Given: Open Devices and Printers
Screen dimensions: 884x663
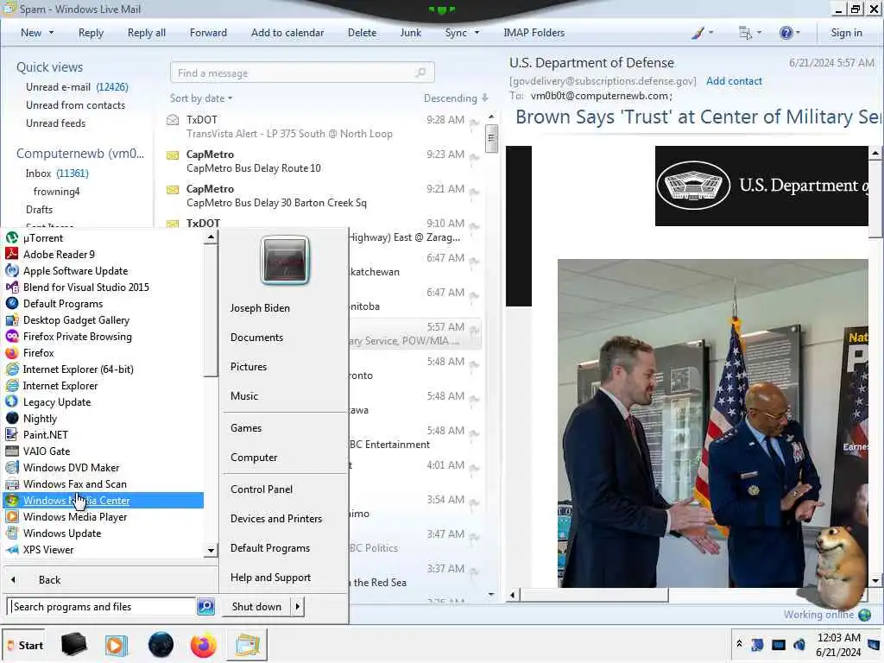Looking at the screenshot, I should pyautogui.click(x=276, y=519).
